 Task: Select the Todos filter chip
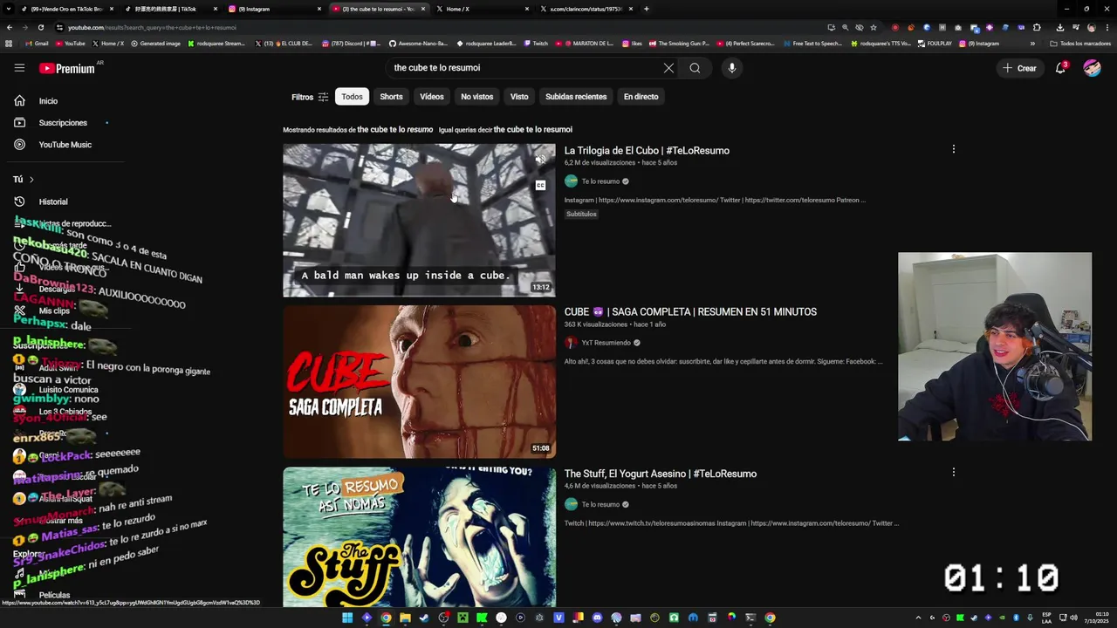click(352, 97)
